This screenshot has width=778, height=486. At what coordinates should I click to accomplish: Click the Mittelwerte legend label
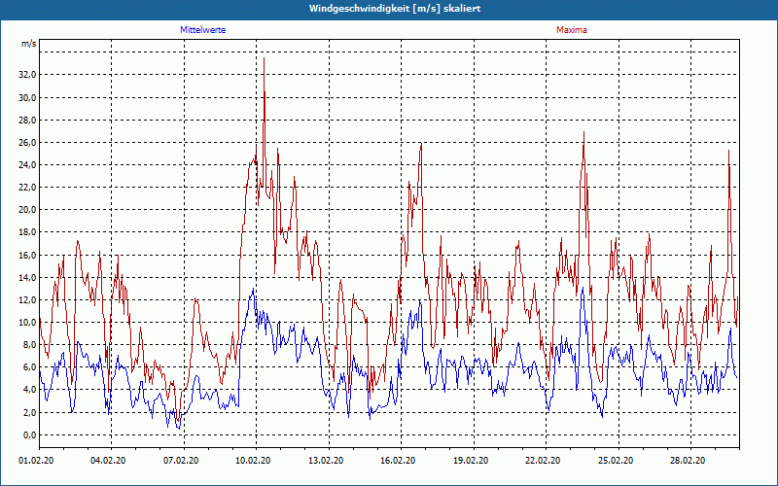pyautogui.click(x=203, y=30)
